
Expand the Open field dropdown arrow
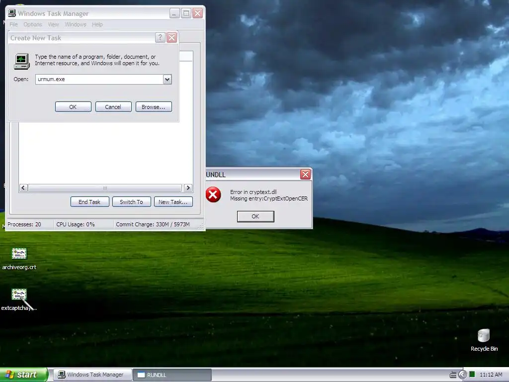tap(167, 79)
